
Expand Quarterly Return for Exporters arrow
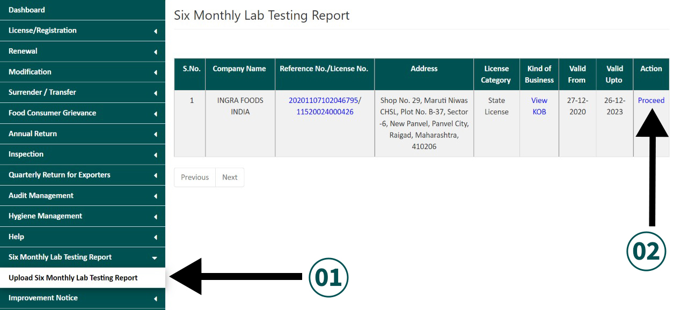click(156, 176)
